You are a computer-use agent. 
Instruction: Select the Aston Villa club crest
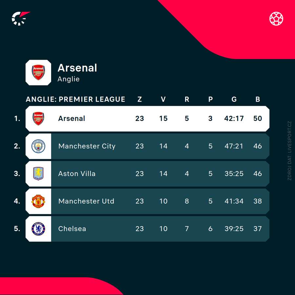point(38,174)
